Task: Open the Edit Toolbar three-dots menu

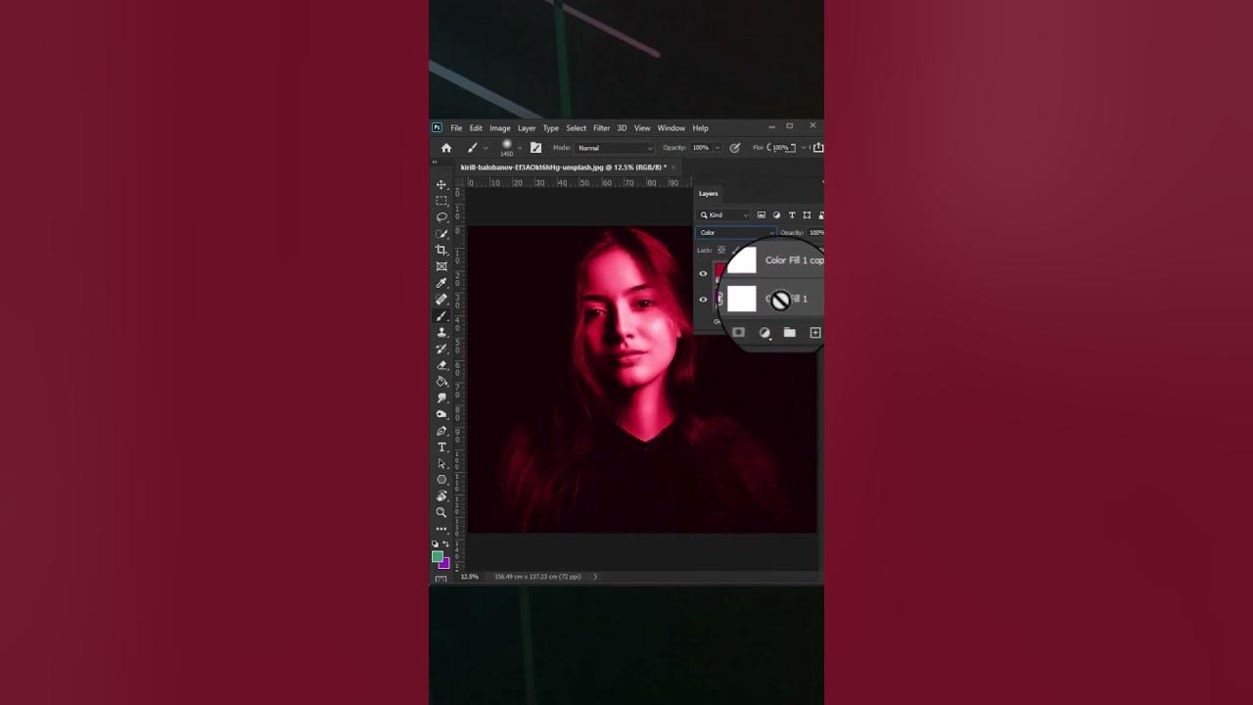Action: [x=441, y=529]
